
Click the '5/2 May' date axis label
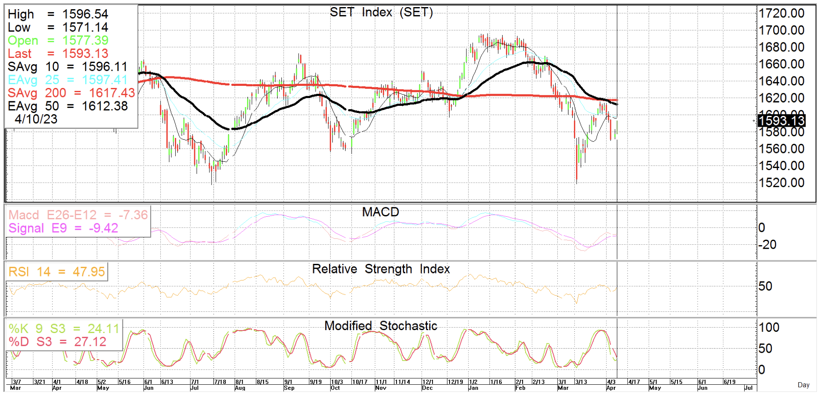(103, 385)
